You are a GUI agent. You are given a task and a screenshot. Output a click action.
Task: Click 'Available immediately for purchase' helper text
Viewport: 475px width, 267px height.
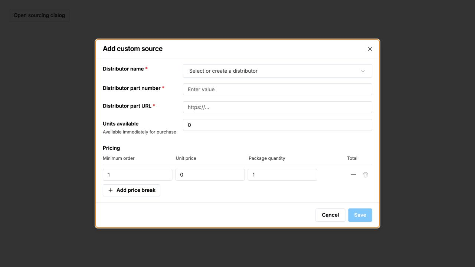click(140, 132)
